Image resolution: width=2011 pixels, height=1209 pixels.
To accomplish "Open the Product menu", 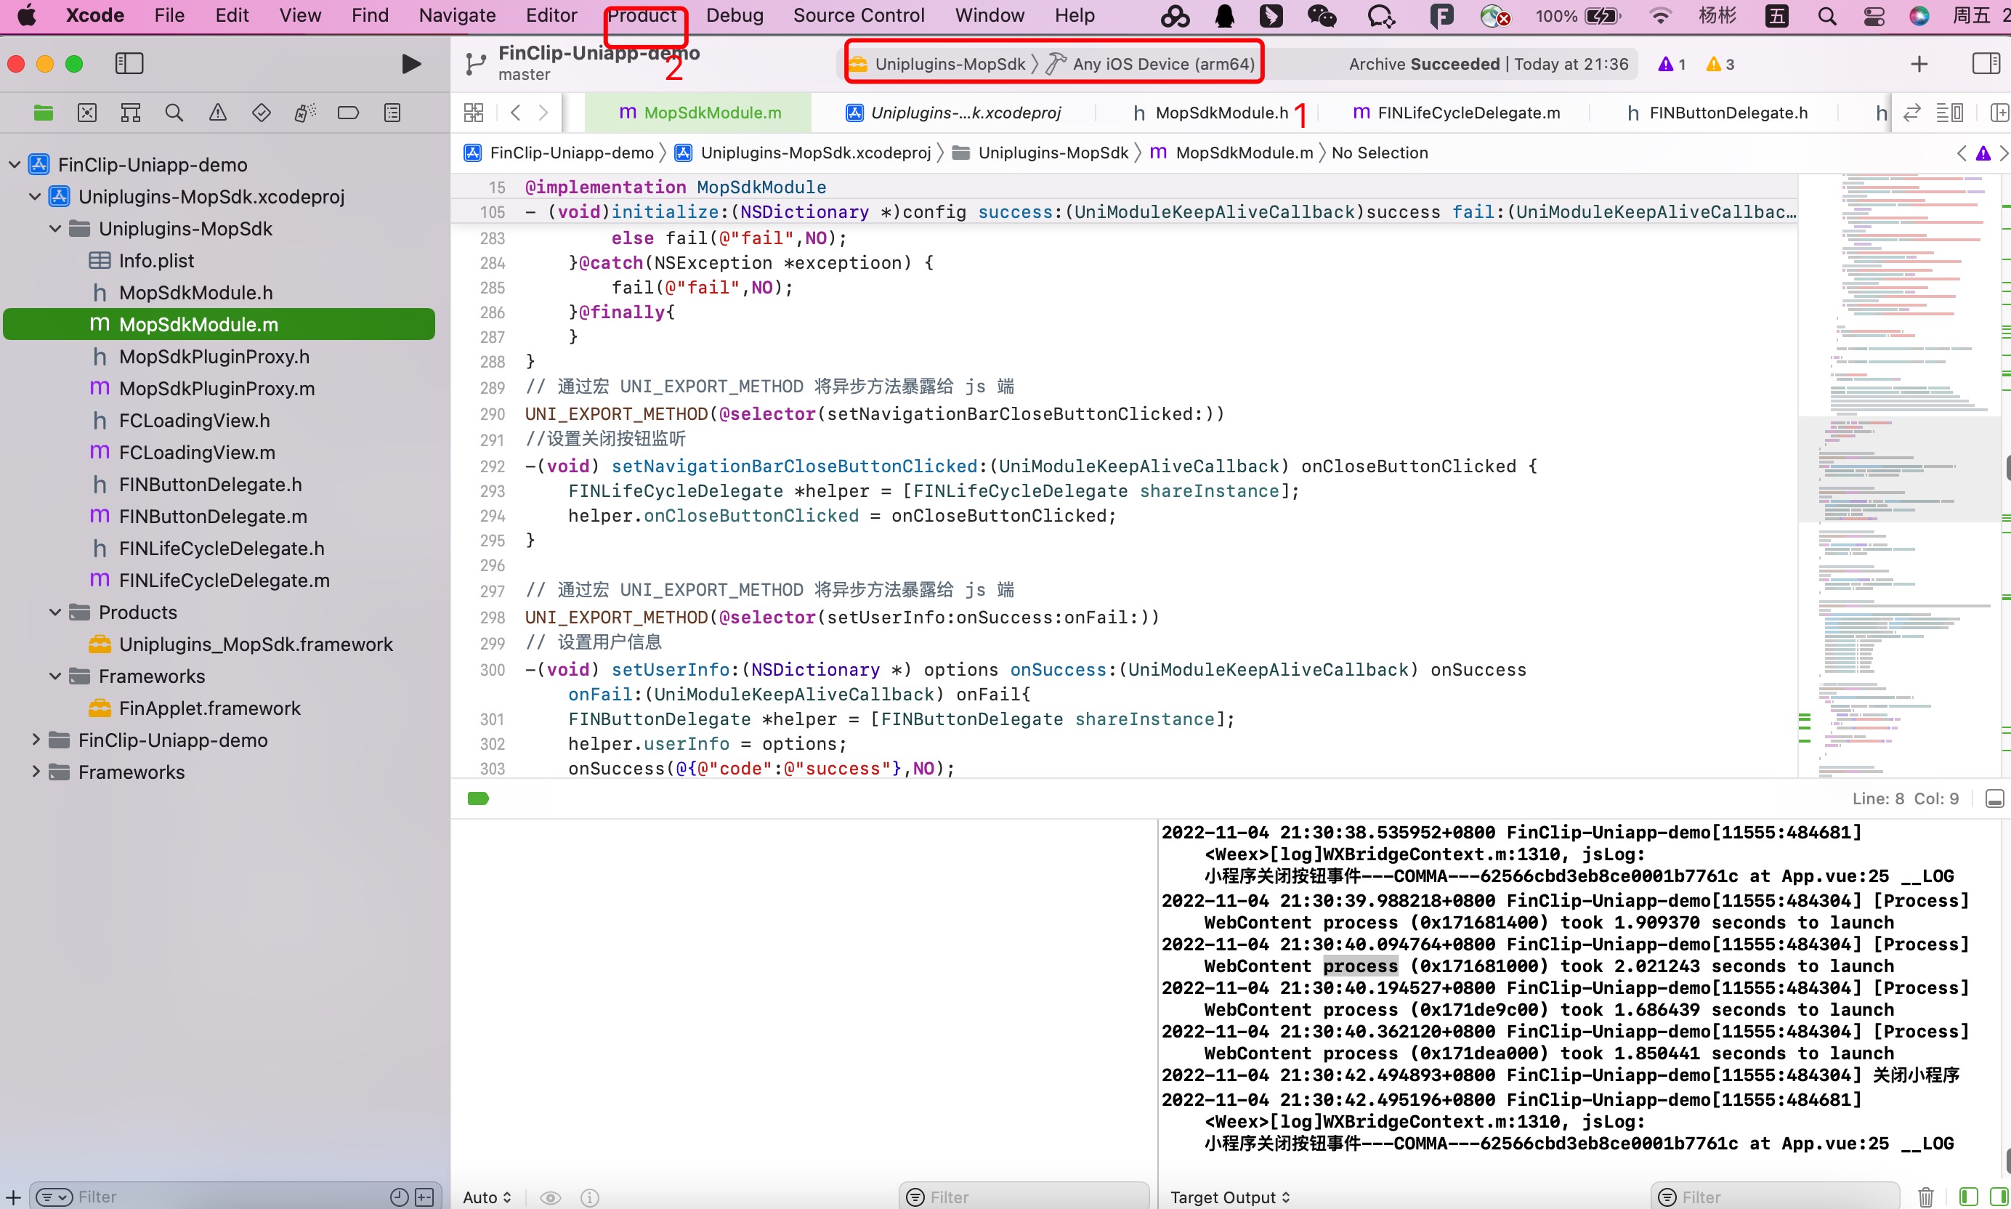I will 642,15.
